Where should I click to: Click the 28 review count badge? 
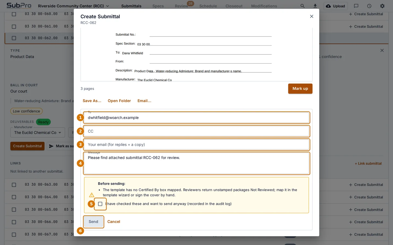point(190,4)
